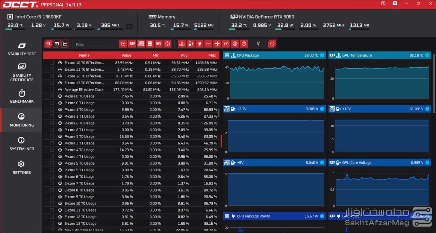The image size is (436, 233).
Task: Click the 1408.68 MHz max value cell
Action: (206, 62)
